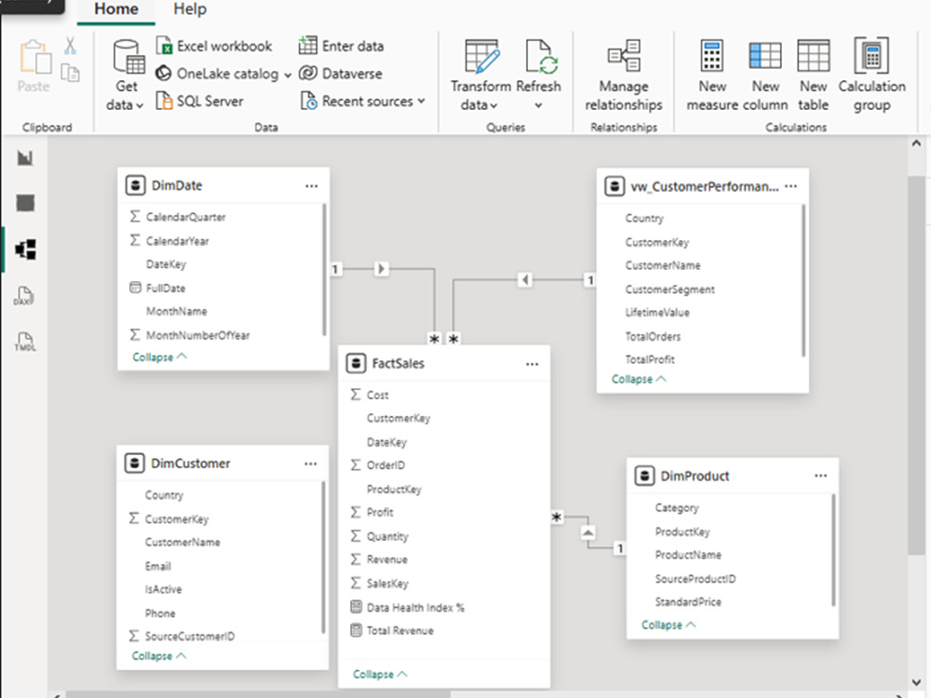Select vw_CustomerPerformance to FactSales relationship arrow

[x=525, y=279]
